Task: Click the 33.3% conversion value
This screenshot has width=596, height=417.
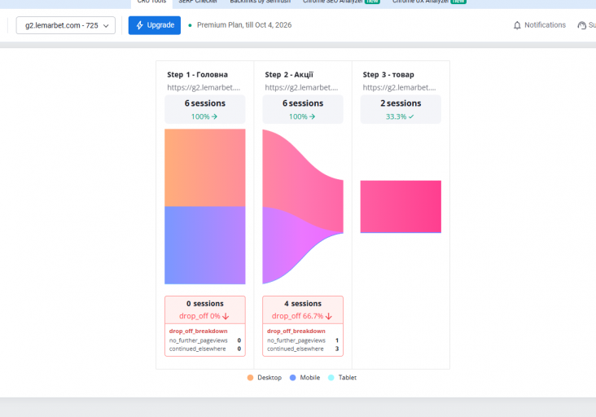Action: point(396,116)
